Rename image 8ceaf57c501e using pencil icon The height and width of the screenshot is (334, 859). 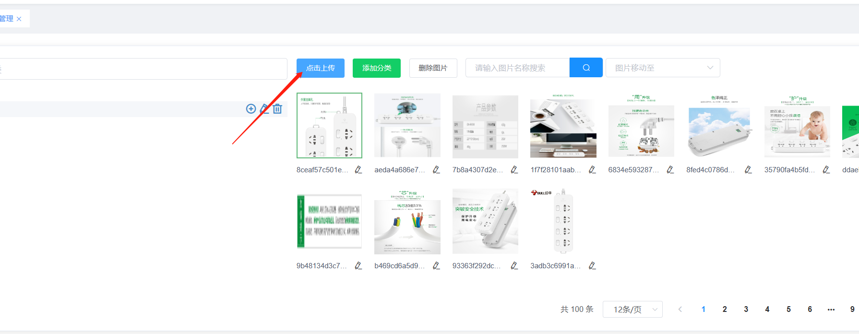pyautogui.click(x=358, y=169)
